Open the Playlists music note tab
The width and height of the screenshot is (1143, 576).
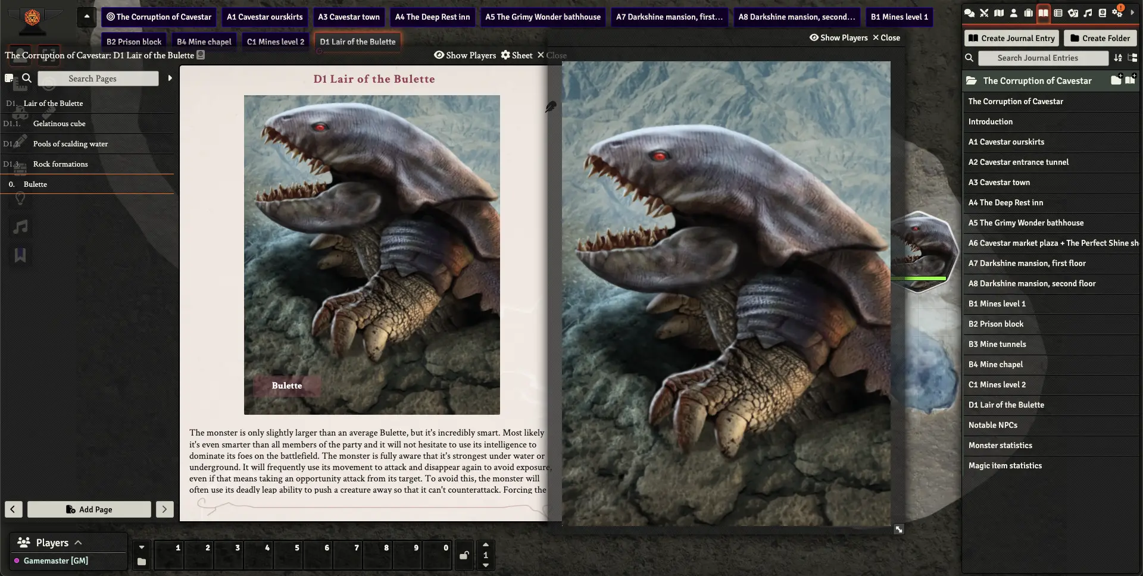(x=1088, y=13)
